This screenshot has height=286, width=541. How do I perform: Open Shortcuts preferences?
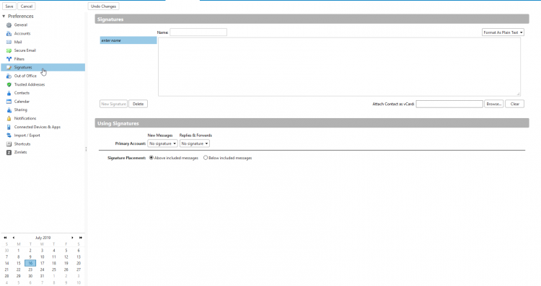coord(22,143)
